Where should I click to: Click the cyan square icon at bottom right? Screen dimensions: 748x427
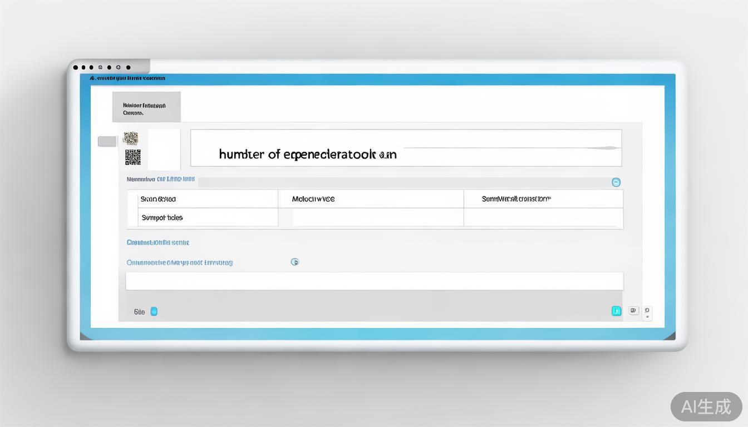(x=616, y=311)
